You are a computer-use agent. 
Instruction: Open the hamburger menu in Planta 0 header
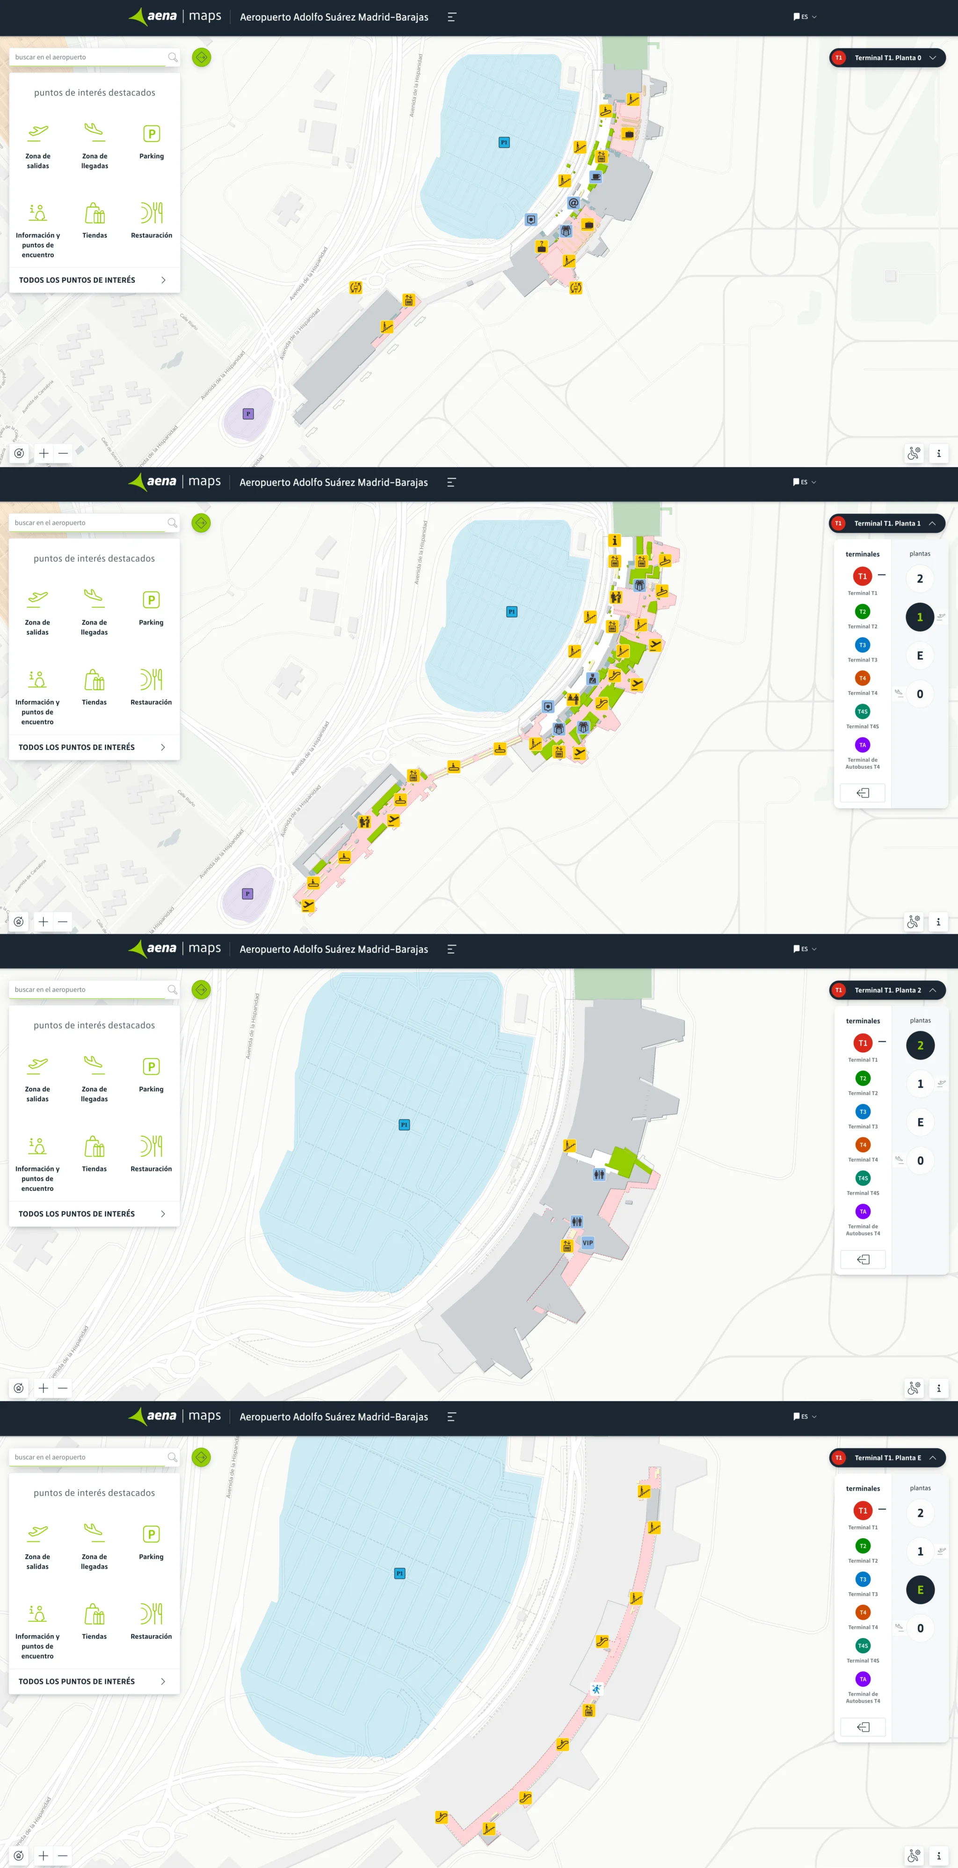(451, 17)
